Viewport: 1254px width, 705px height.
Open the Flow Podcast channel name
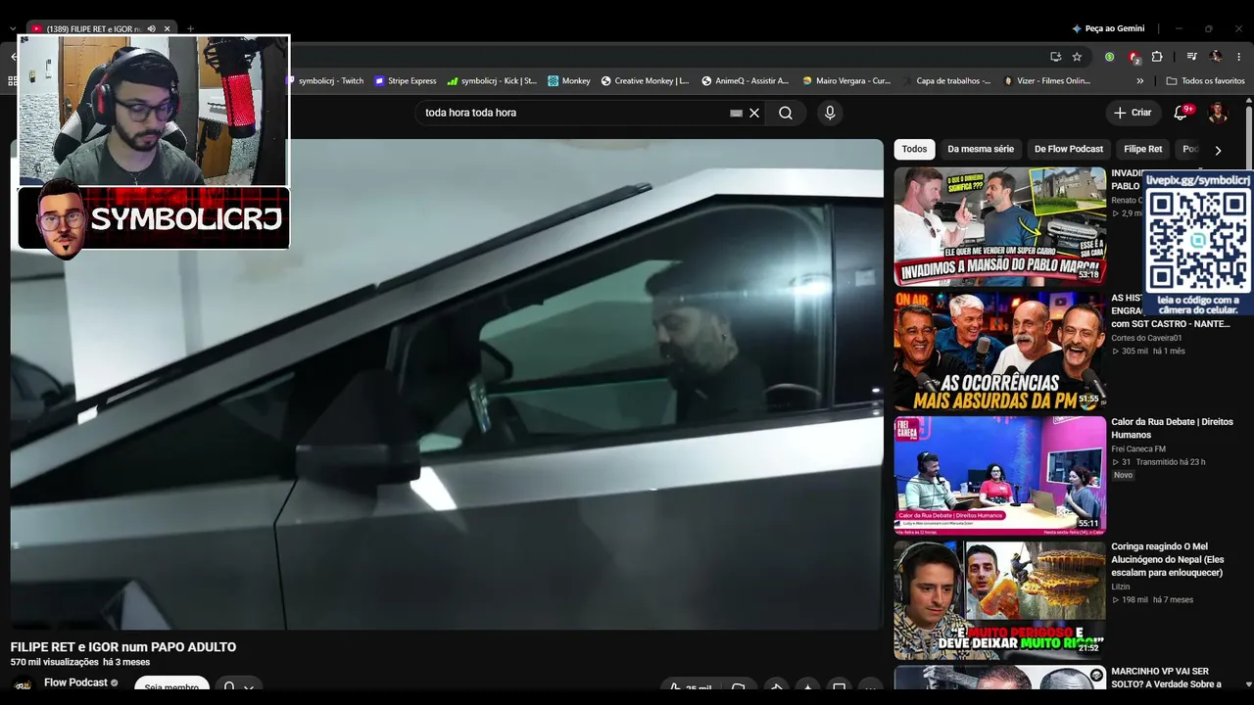75,682
